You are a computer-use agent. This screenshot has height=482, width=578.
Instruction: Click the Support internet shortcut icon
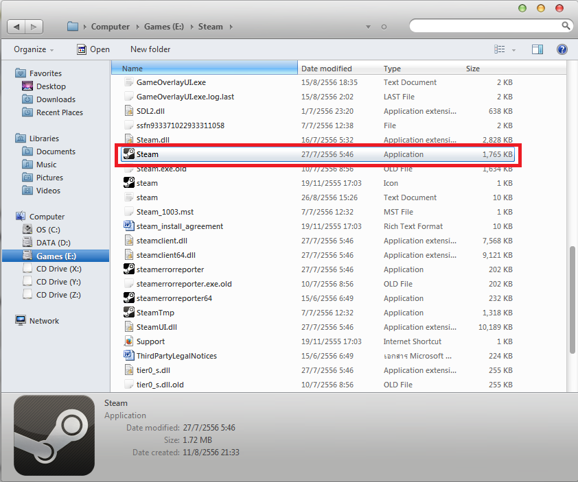point(128,341)
